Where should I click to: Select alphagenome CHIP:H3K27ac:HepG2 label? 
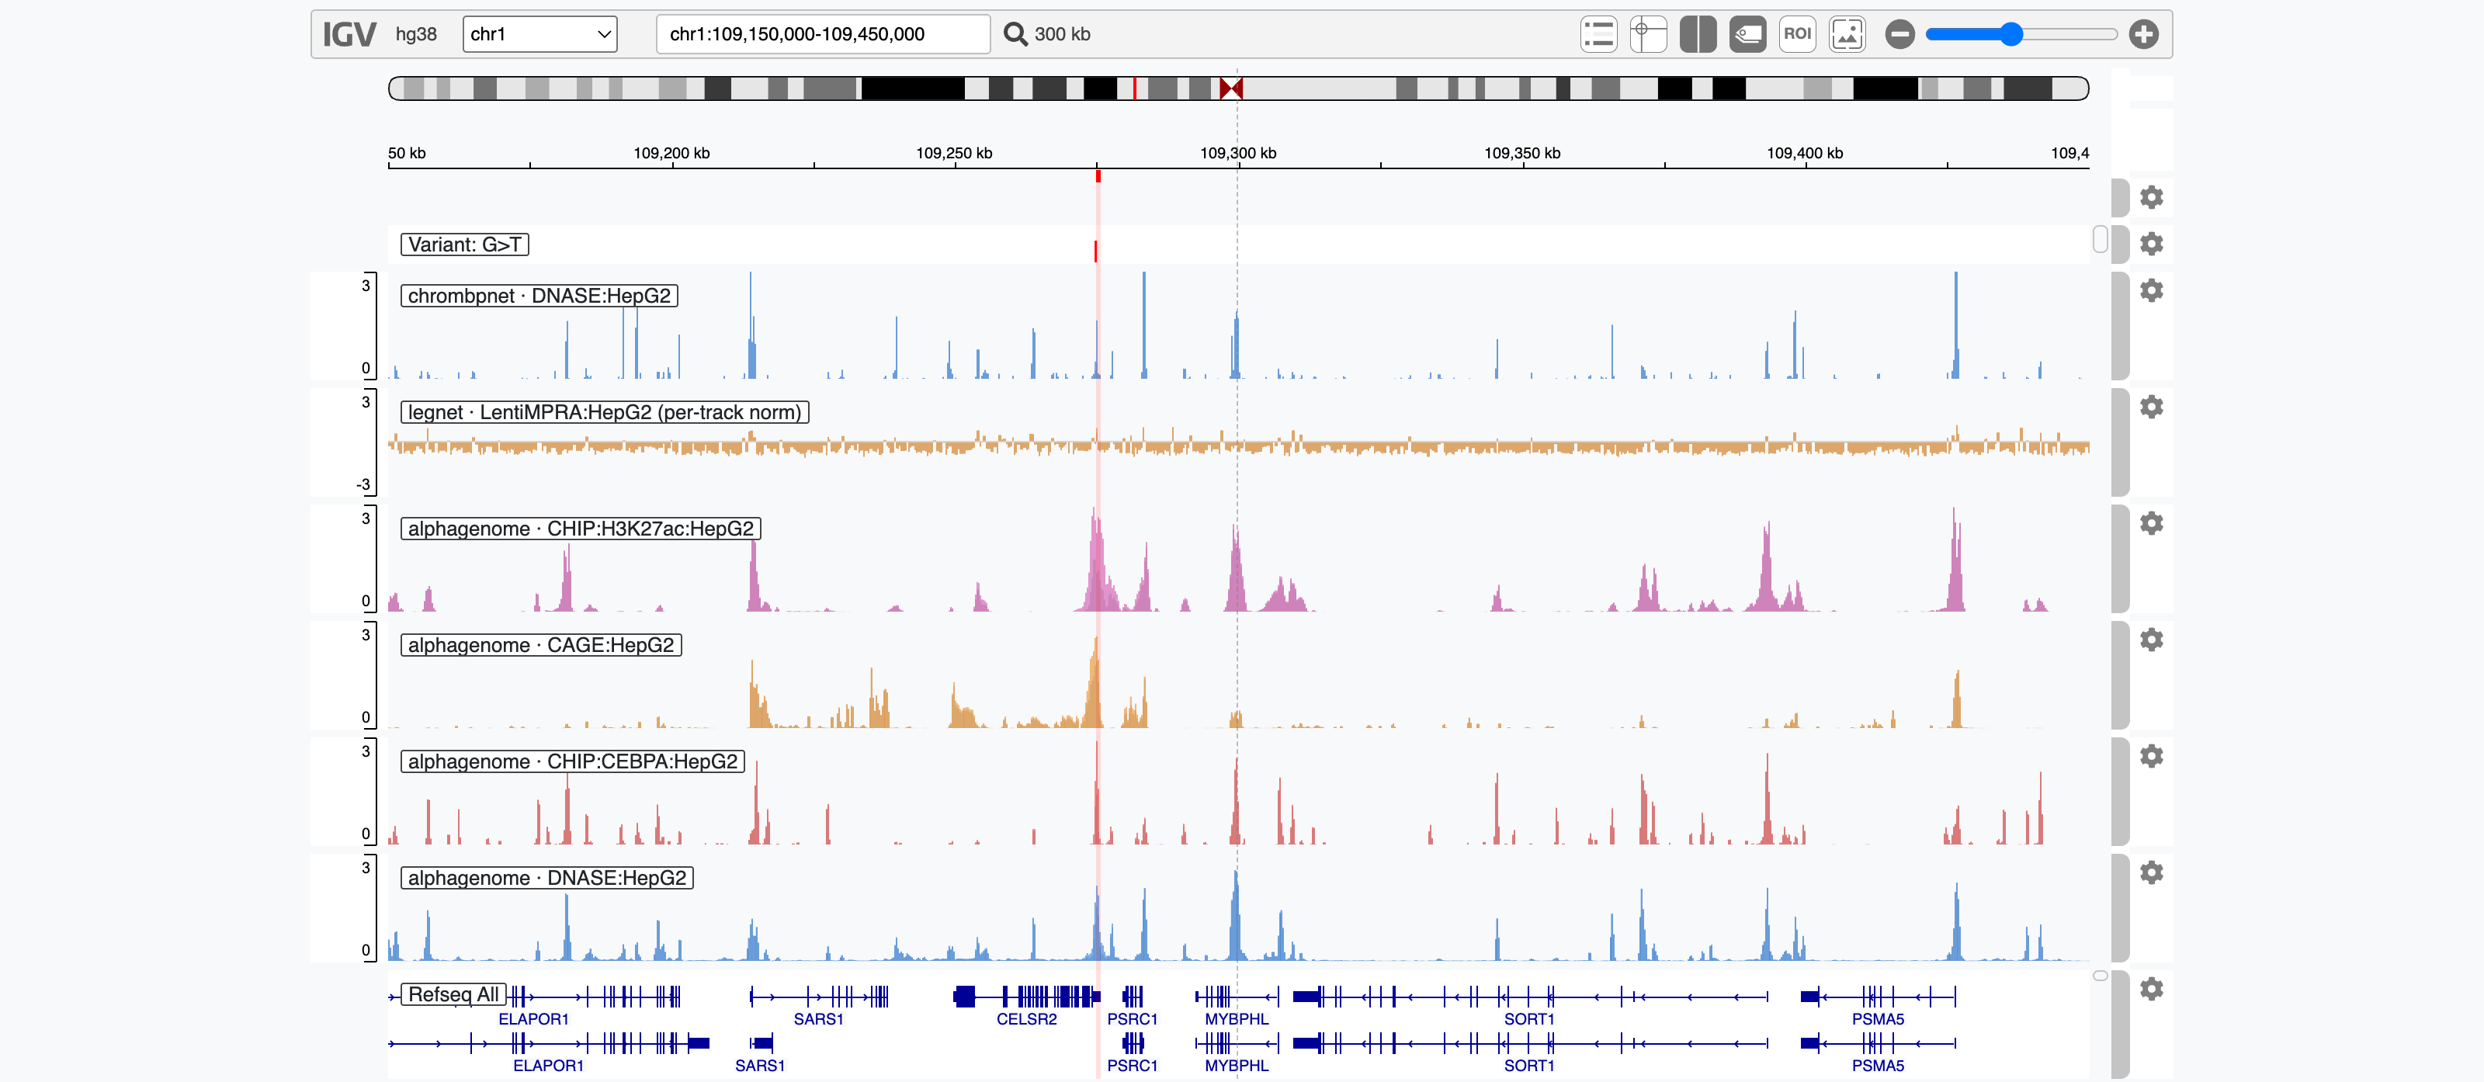[581, 529]
